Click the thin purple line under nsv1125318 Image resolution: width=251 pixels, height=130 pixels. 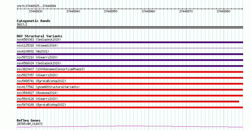point(130,48)
